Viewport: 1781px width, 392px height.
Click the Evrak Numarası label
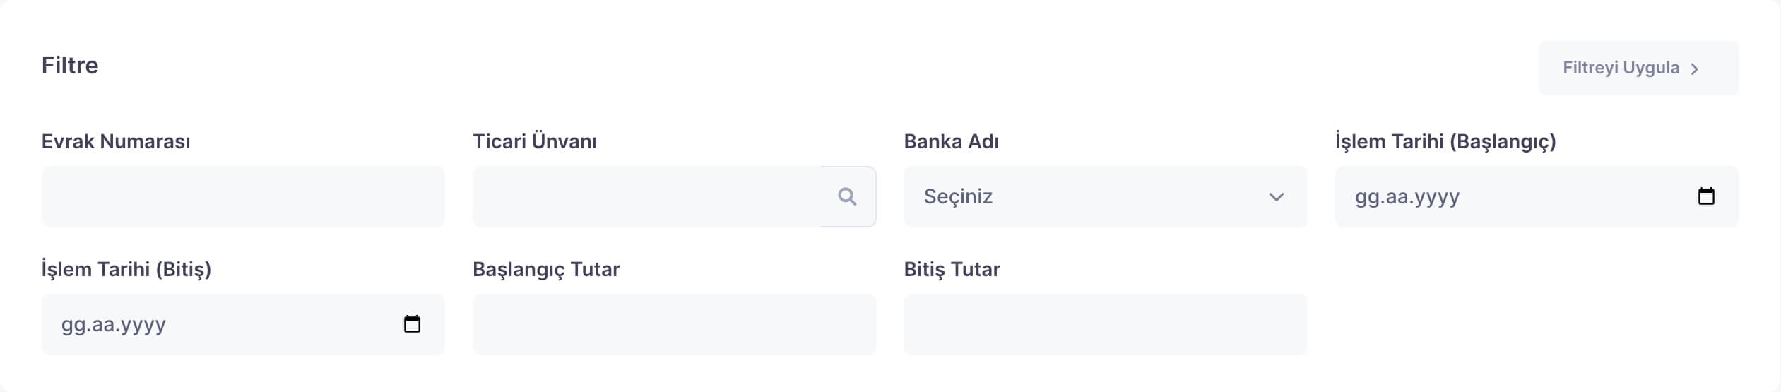coord(115,141)
